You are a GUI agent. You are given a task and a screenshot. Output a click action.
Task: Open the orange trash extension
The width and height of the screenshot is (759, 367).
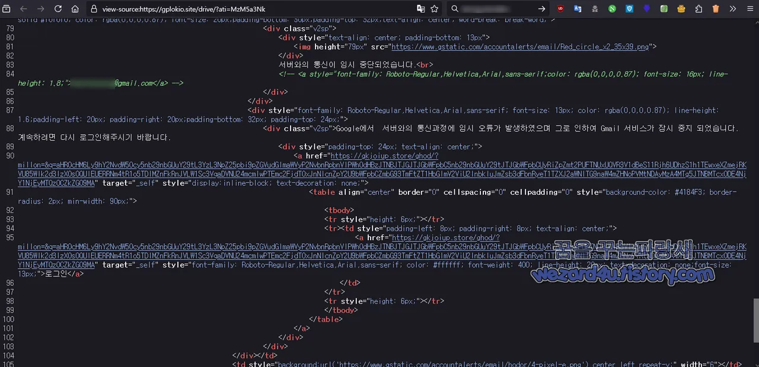(716, 9)
